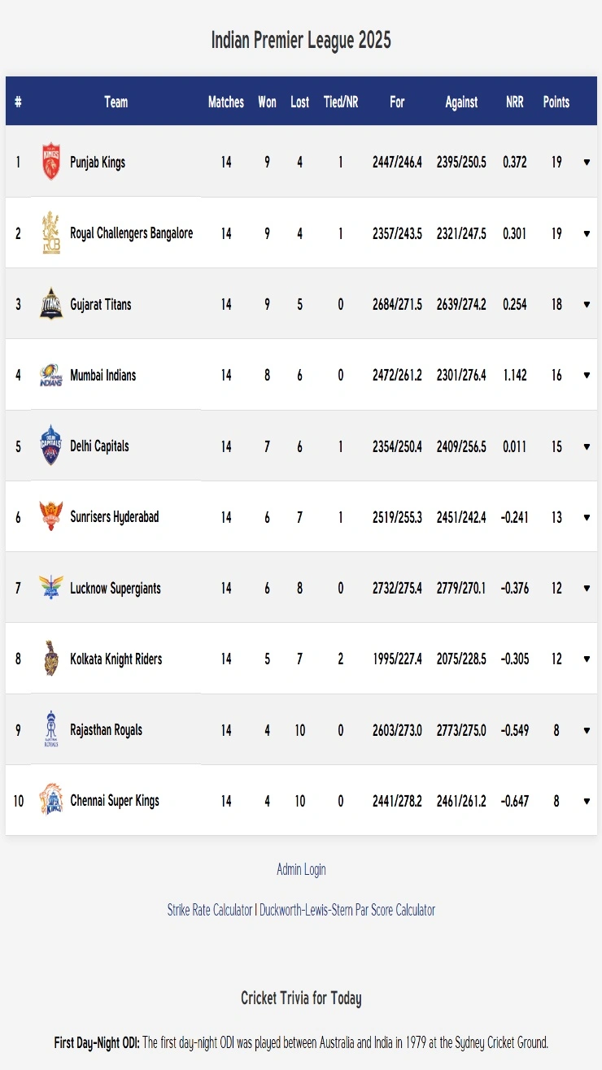
Task: Click the Kolkata Knight Riders logo
Action: click(51, 659)
